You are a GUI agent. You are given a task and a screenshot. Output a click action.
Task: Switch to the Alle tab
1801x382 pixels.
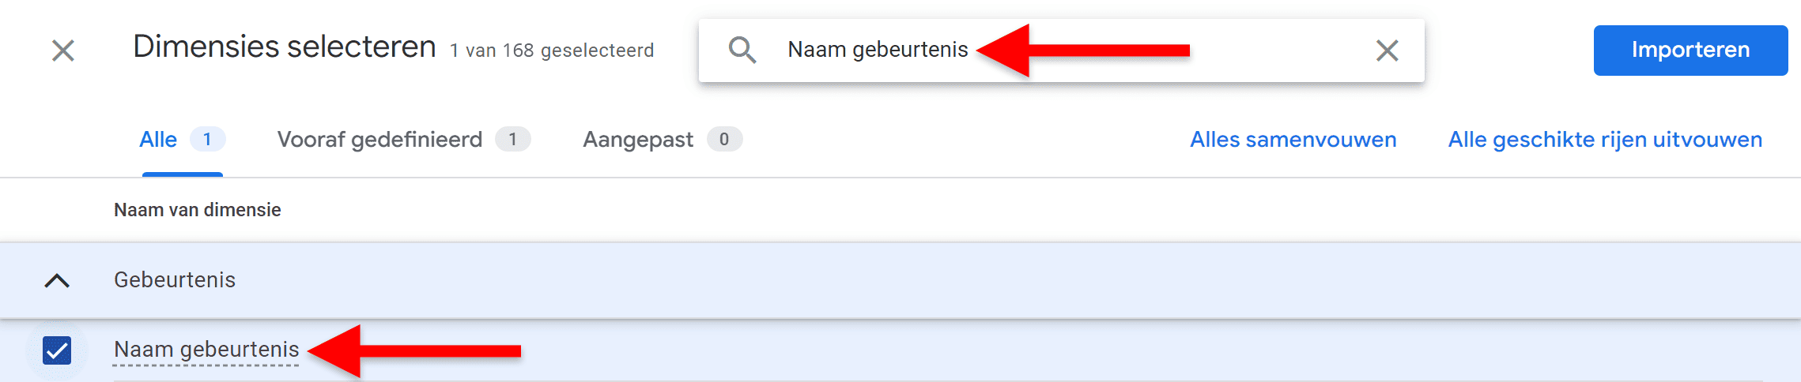click(x=158, y=140)
